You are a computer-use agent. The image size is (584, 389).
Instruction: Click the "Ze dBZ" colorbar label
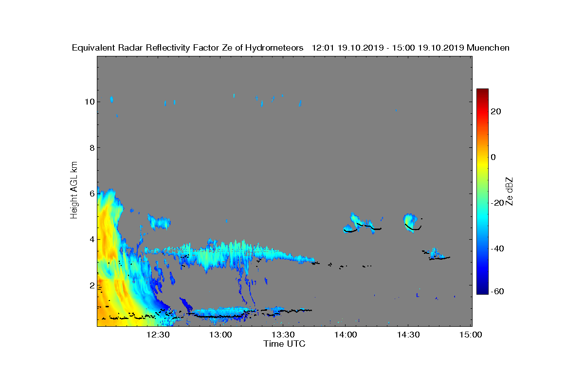(x=509, y=191)
